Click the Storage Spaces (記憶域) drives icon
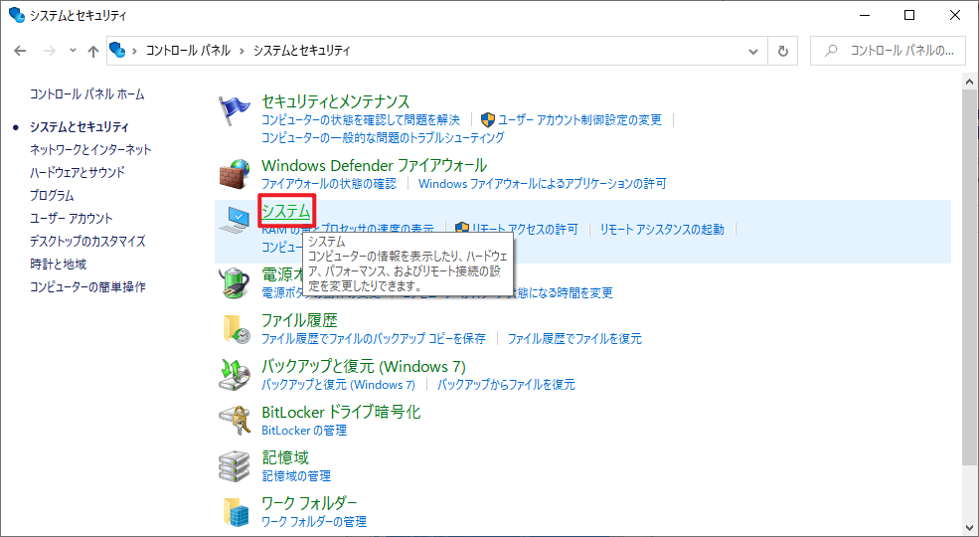 [x=235, y=465]
